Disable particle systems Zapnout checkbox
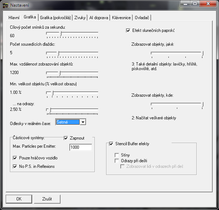 tap(66, 138)
